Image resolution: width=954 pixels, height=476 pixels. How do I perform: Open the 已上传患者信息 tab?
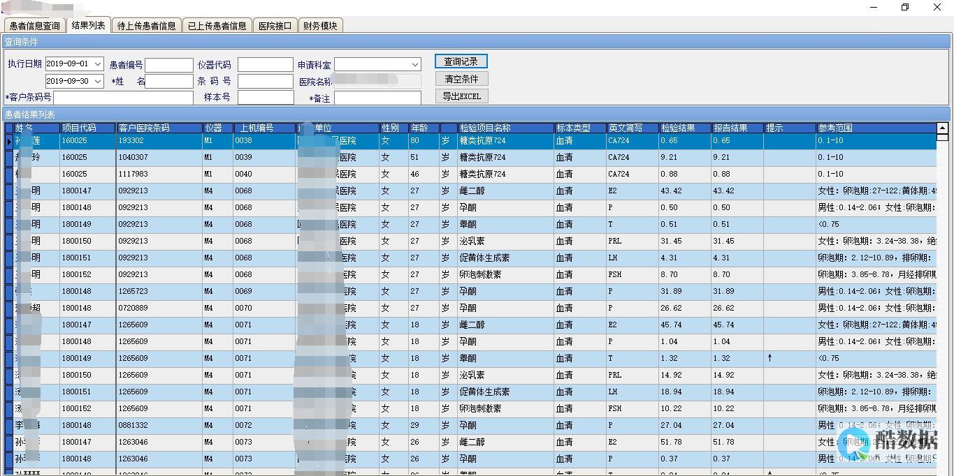(x=217, y=26)
